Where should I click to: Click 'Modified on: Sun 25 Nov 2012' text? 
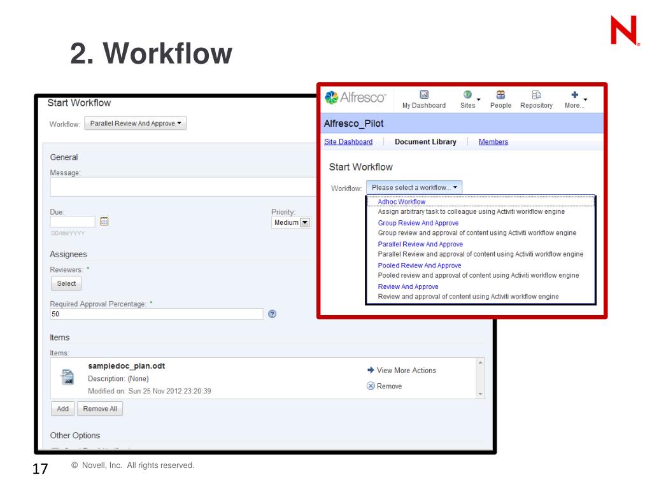click(149, 392)
